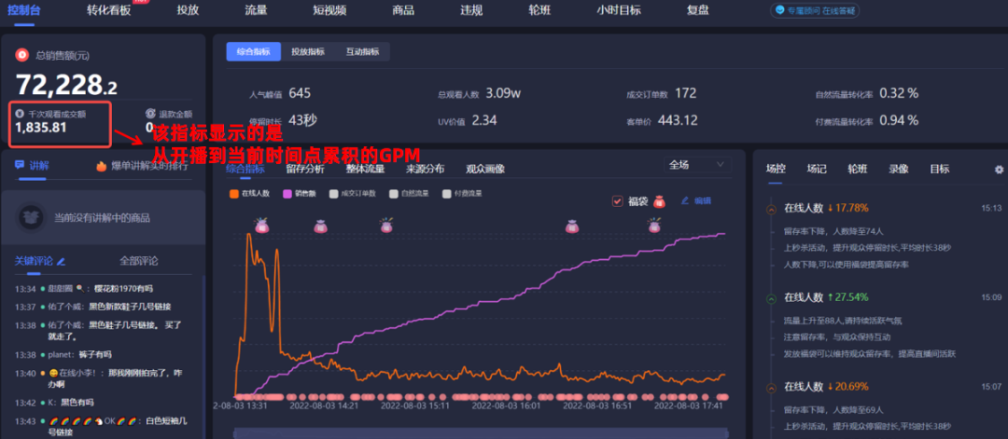
Task: Open the 小时目标 navigation tab
Action: tap(618, 10)
